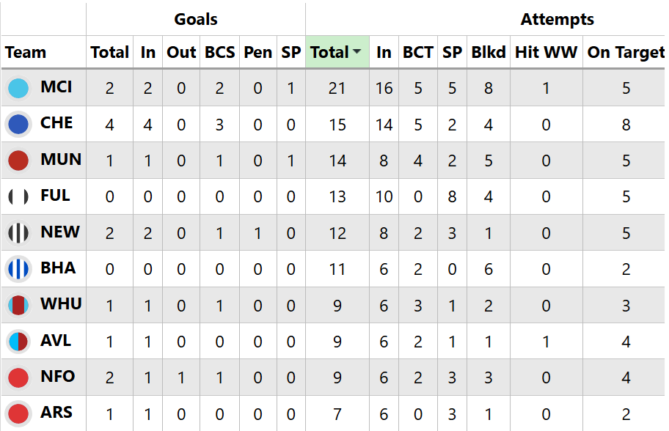
Task: Click the NFO team badge icon
Action: (18, 377)
